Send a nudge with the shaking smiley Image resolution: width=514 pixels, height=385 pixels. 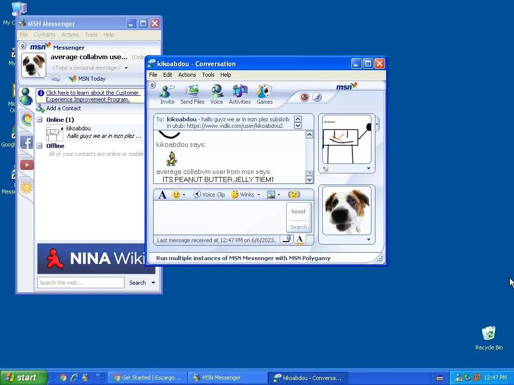coord(294,195)
